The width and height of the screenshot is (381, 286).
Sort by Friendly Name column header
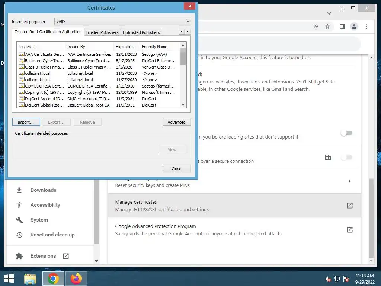[x=159, y=47]
